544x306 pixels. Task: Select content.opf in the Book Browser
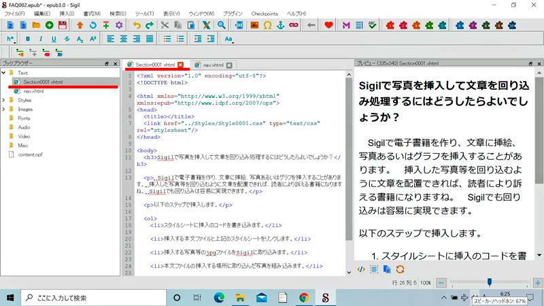click(30, 154)
